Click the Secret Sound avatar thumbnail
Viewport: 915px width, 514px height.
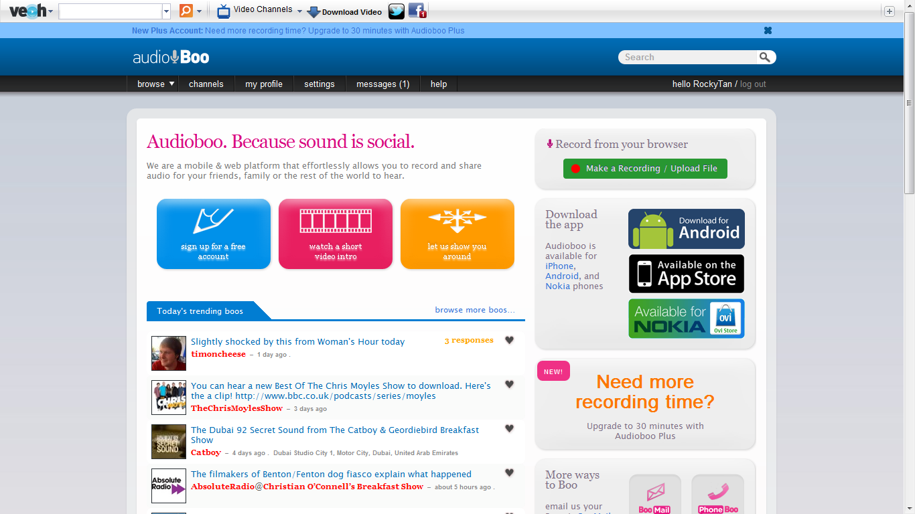point(169,442)
